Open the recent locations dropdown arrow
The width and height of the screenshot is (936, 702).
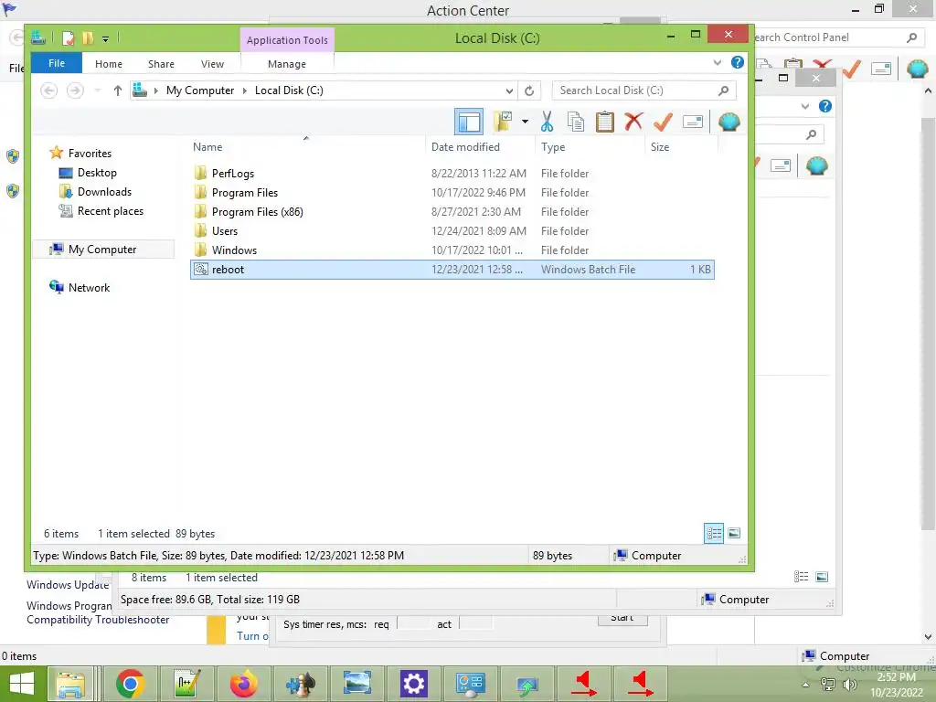97,90
